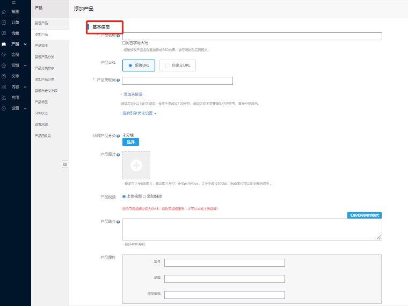Click into the 产品简介 text area
This screenshot has width=408, height=306.
tap(252, 229)
